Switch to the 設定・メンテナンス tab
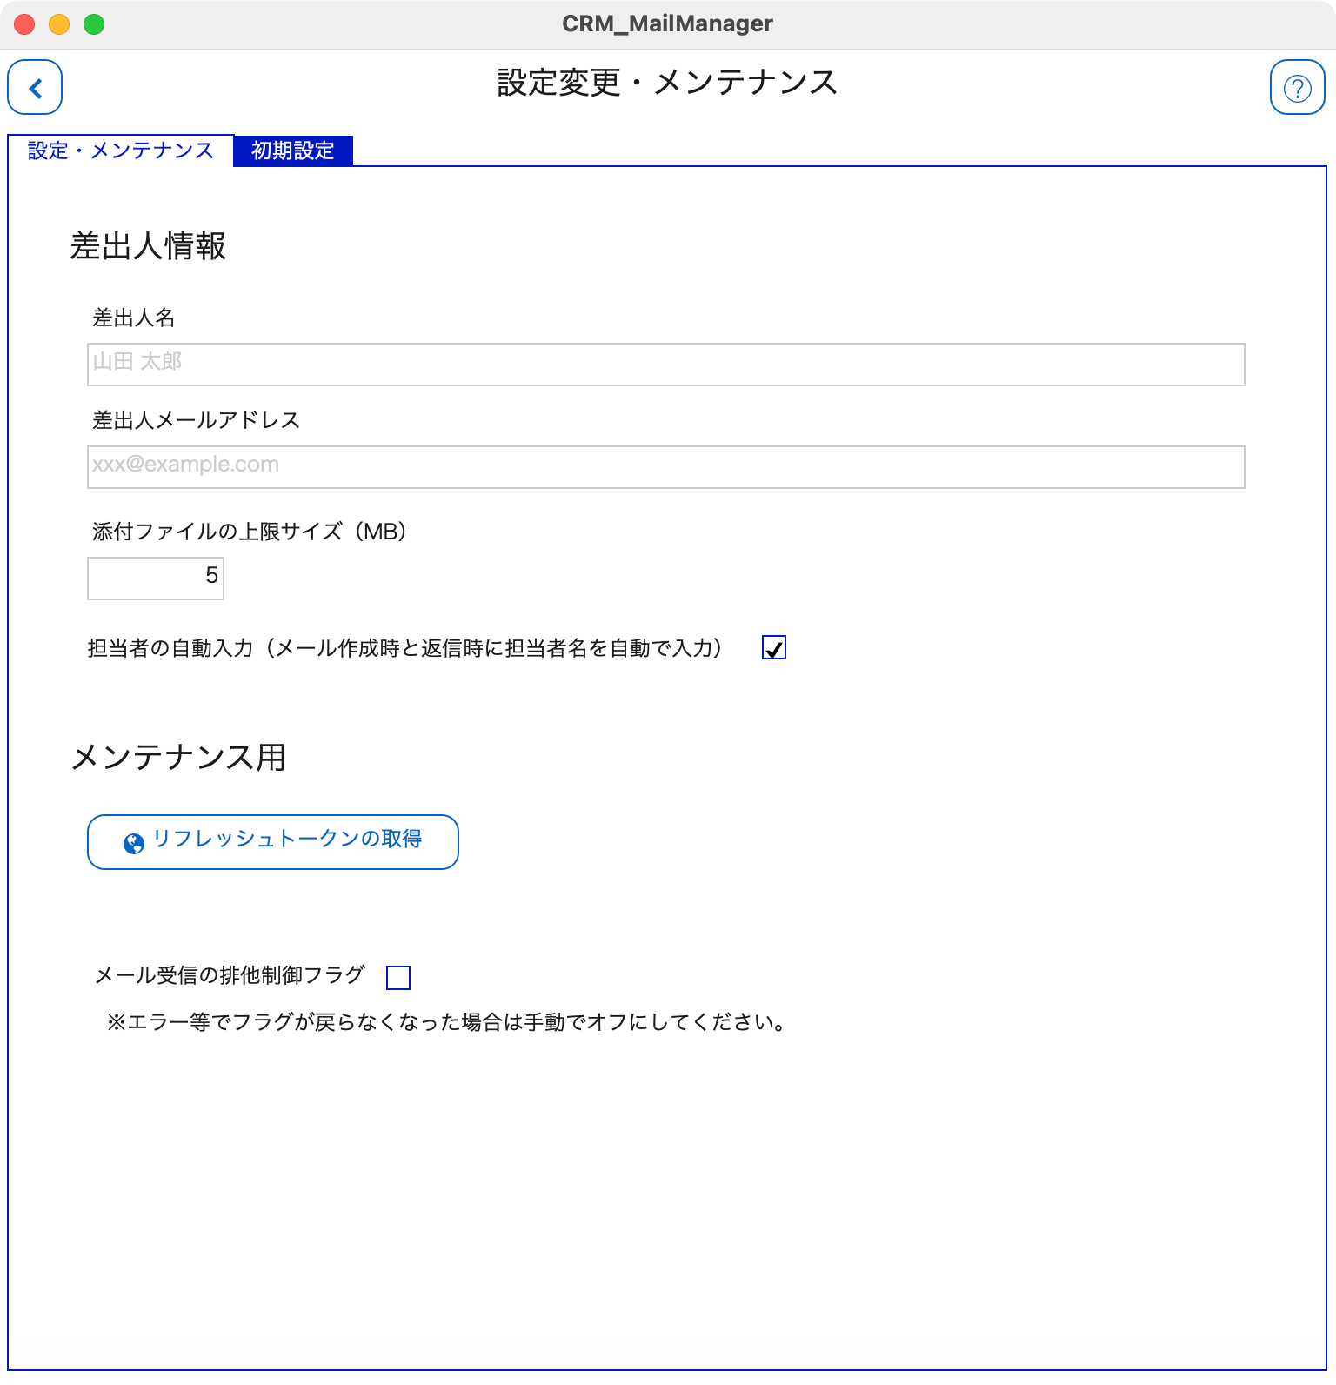Viewport: 1336px width, 1385px height. pyautogui.click(x=121, y=151)
